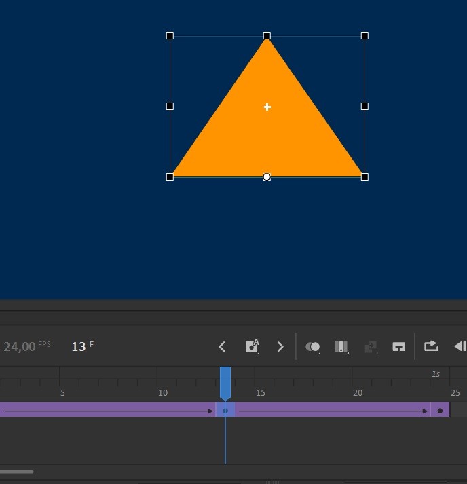This screenshot has width=467, height=484.
Task: Go to the previous keyframe arrow
Action: (222, 347)
